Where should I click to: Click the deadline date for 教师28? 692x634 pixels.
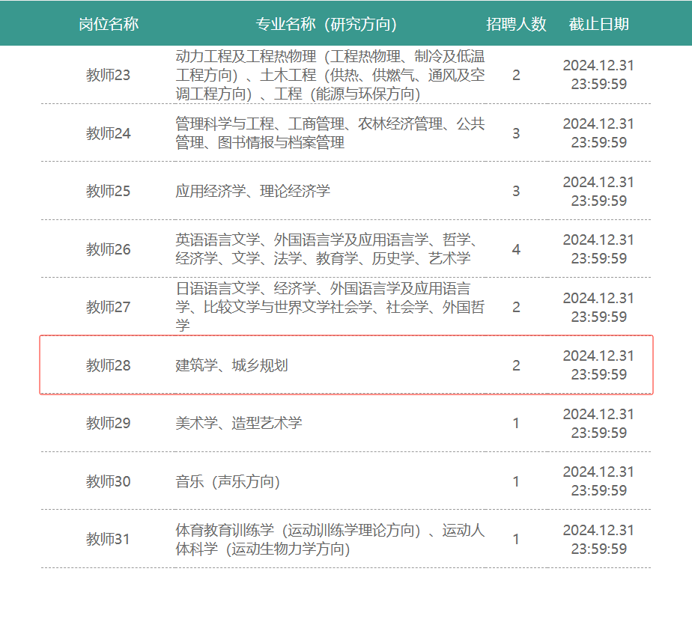598,365
